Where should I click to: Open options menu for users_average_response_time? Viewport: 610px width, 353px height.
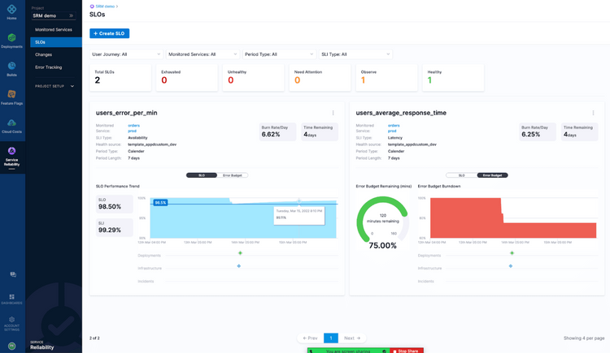click(593, 113)
